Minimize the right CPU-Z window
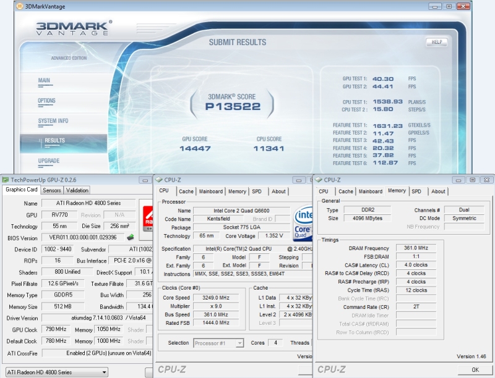 458,180
